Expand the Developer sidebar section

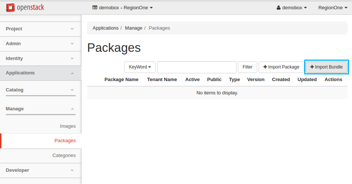click(x=40, y=170)
